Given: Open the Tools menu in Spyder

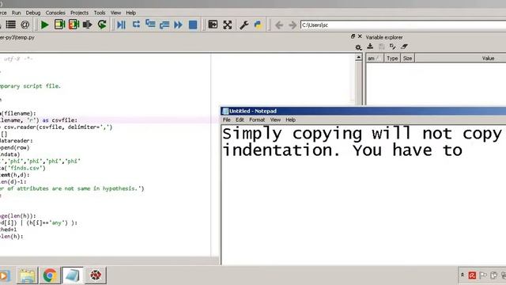Looking at the screenshot, I should 100,13.
